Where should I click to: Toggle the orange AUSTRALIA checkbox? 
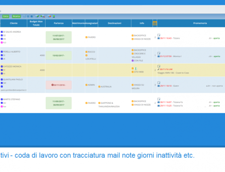99,87
